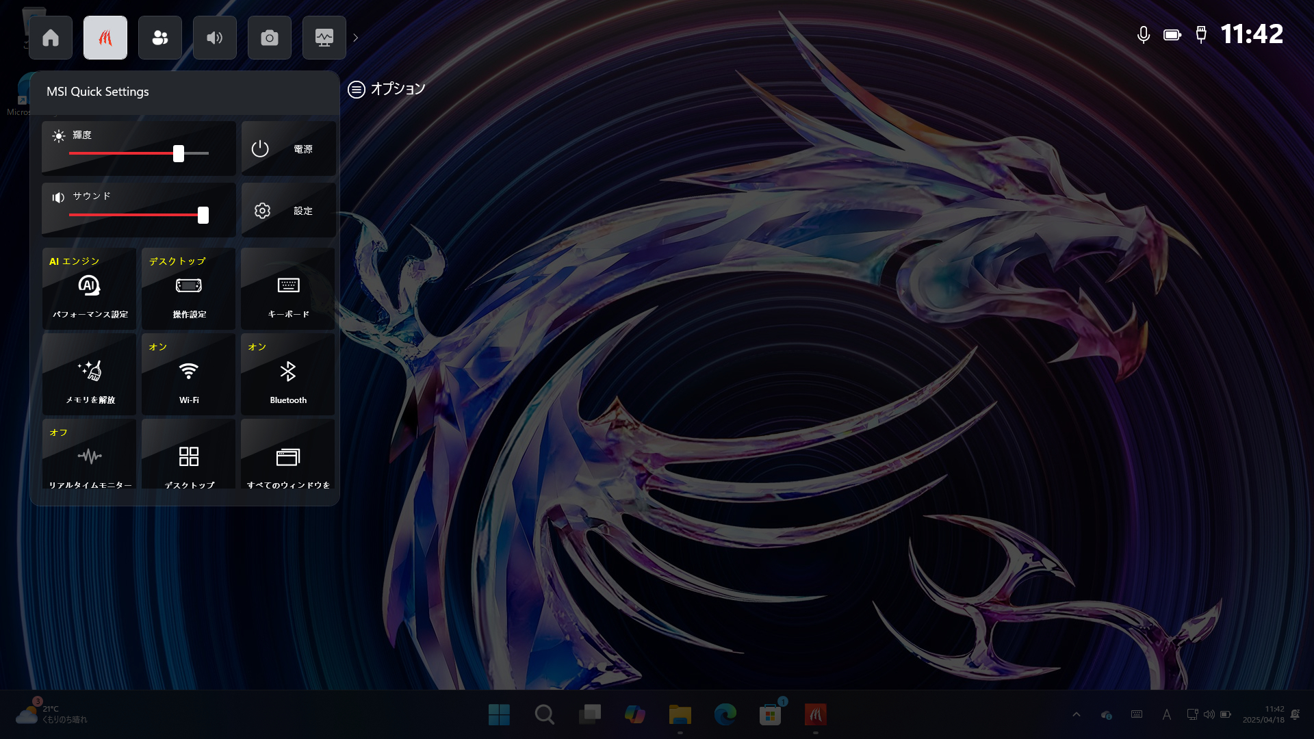Open AI エンジン performance settings tile
This screenshot has height=739, width=1314.
(x=90, y=289)
